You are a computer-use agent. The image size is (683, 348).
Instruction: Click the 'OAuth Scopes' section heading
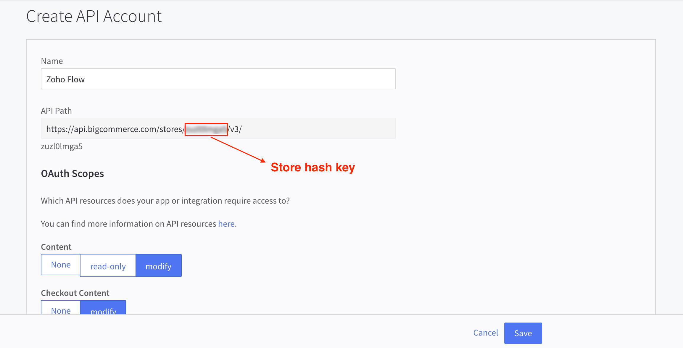pos(72,173)
